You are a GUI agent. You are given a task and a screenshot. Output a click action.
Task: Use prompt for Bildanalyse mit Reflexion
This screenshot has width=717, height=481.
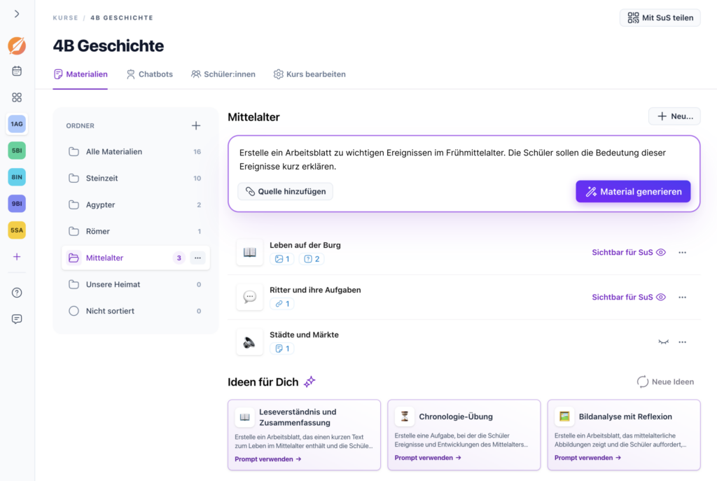(x=588, y=458)
